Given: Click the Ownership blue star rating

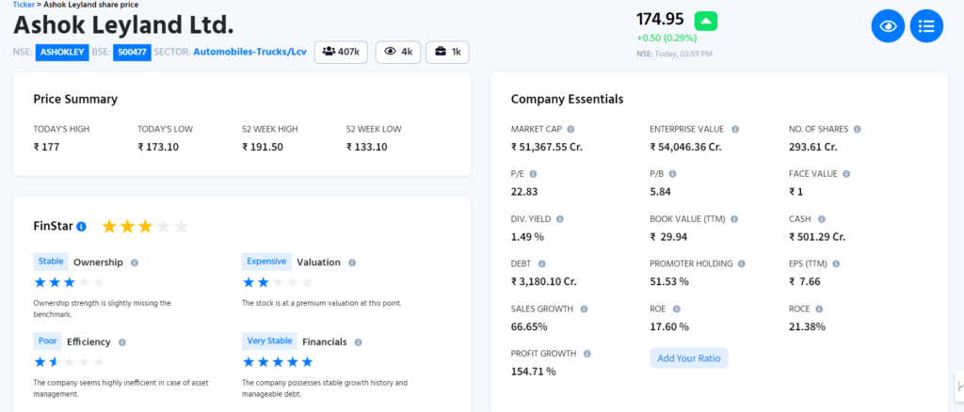Looking at the screenshot, I should point(70,282).
